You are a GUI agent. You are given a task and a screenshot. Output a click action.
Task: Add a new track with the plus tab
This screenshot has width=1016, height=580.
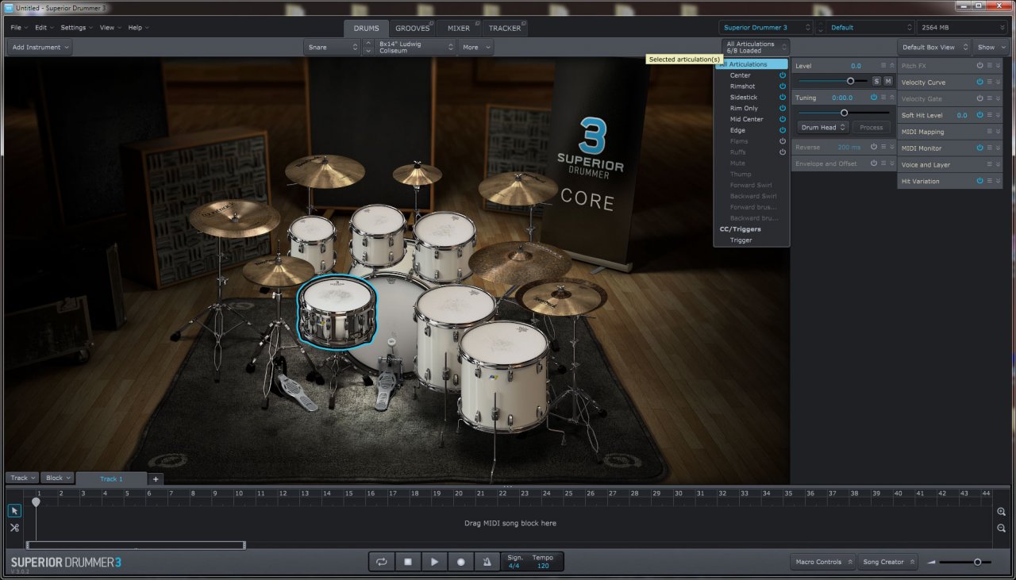coord(156,478)
